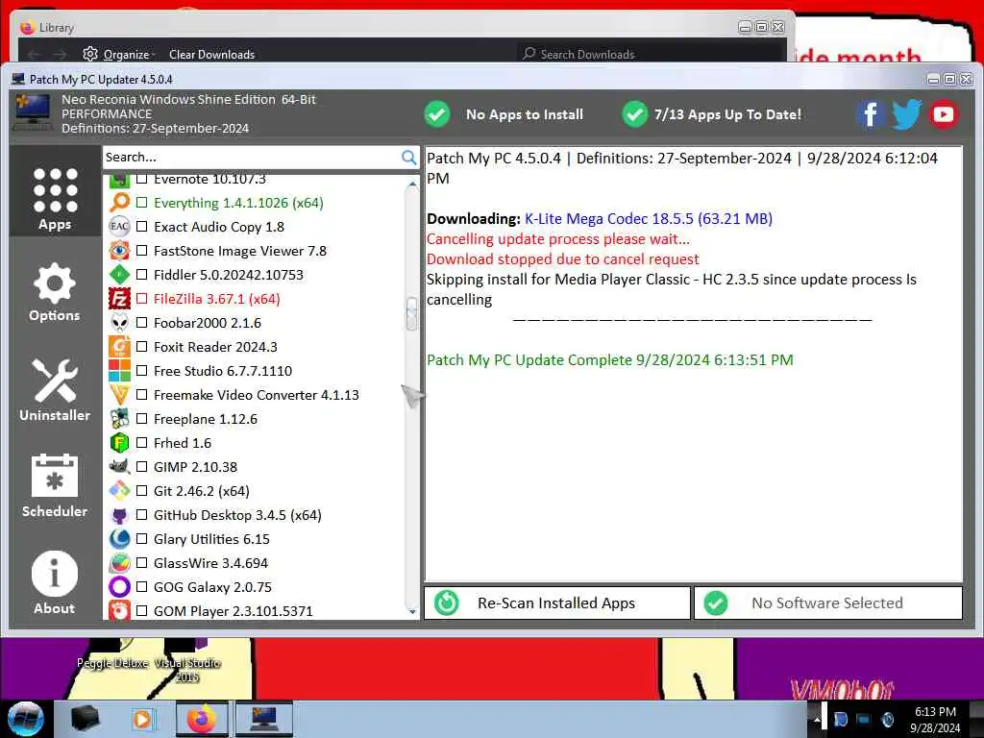Tick the Foobar2000 2.1.6 checkbox
The width and height of the screenshot is (984, 738).
click(142, 323)
